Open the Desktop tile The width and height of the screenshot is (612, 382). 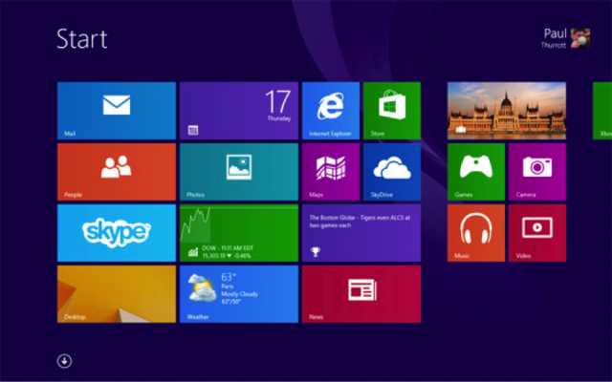tap(117, 294)
